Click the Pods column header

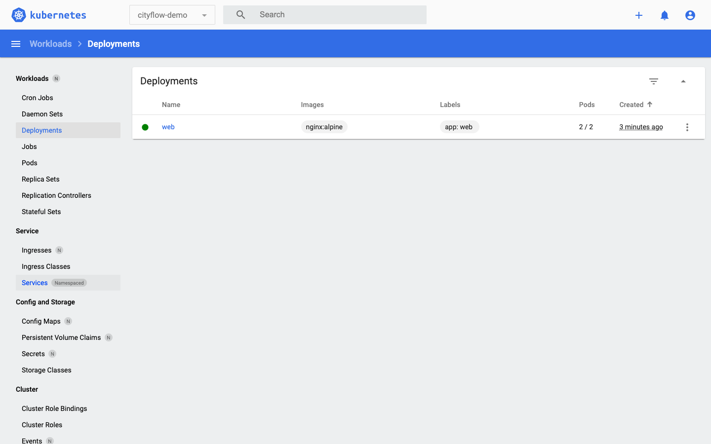[587, 105]
